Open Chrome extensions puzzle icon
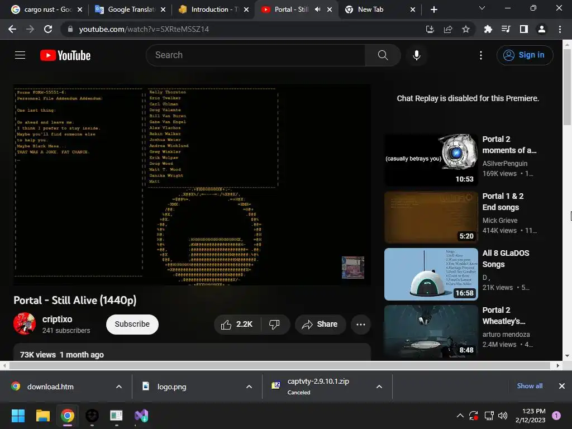This screenshot has height=429, width=572. click(488, 29)
